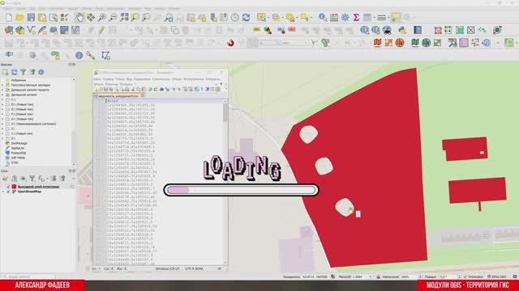The image size is (519, 291).
Task: Open the Notepad++ File menu
Action: pos(97,79)
